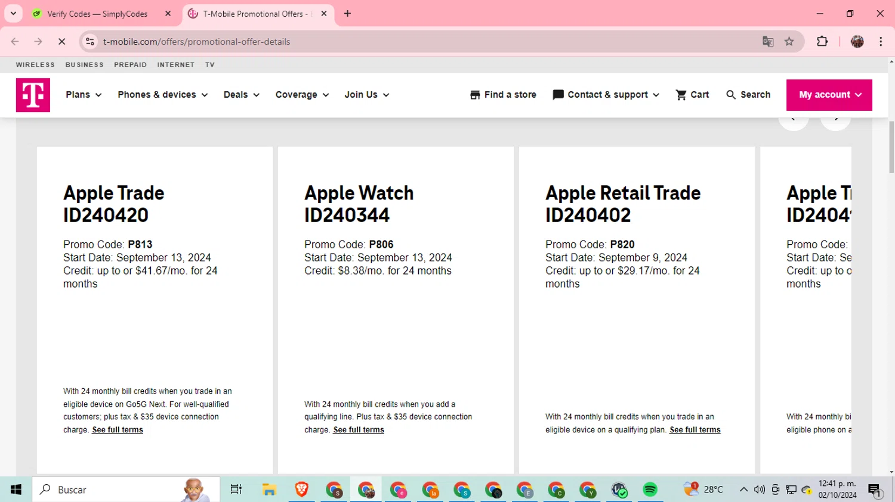
Task: Open site Search
Action: tap(748, 95)
